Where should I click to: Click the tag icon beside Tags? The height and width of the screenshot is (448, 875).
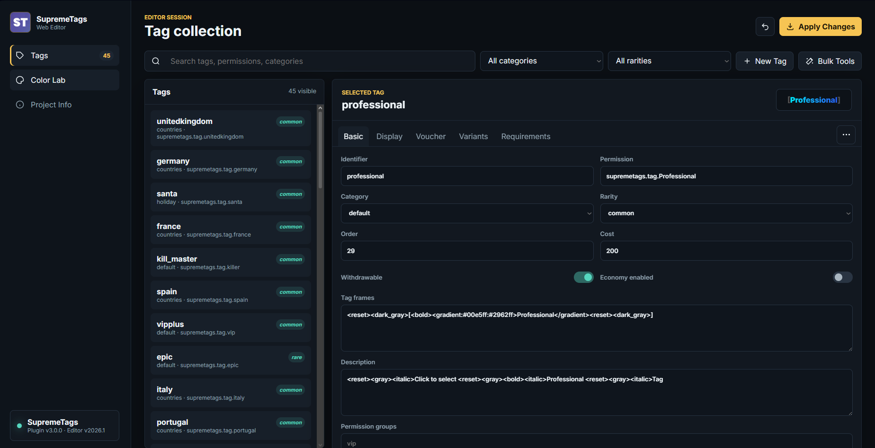click(20, 55)
